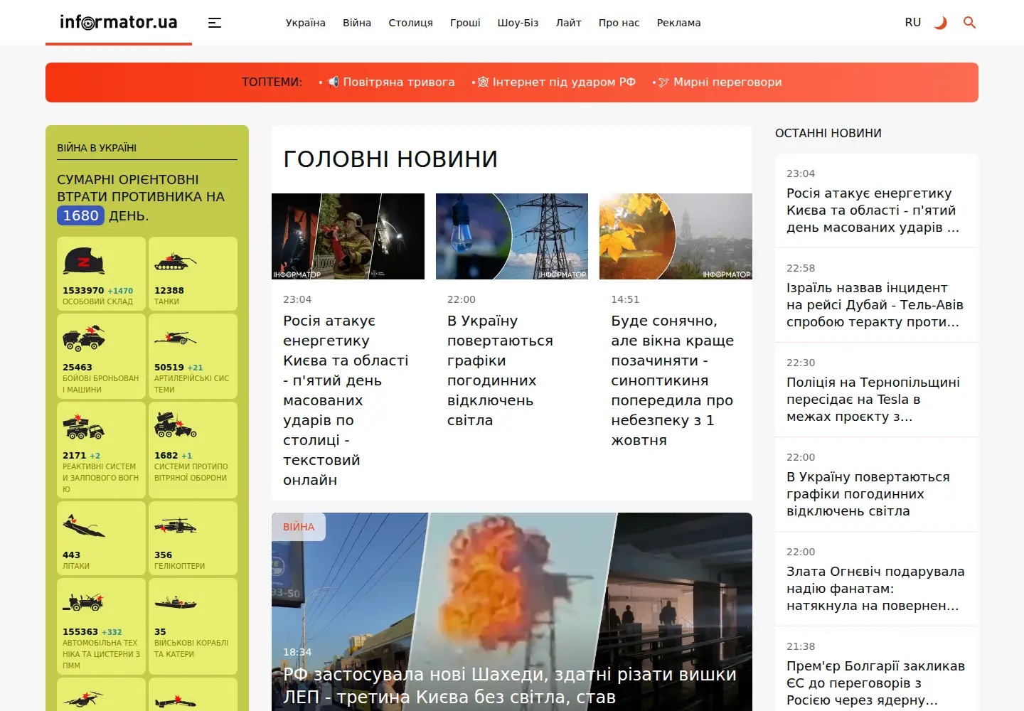Open the Столиця menu section

coord(410,23)
